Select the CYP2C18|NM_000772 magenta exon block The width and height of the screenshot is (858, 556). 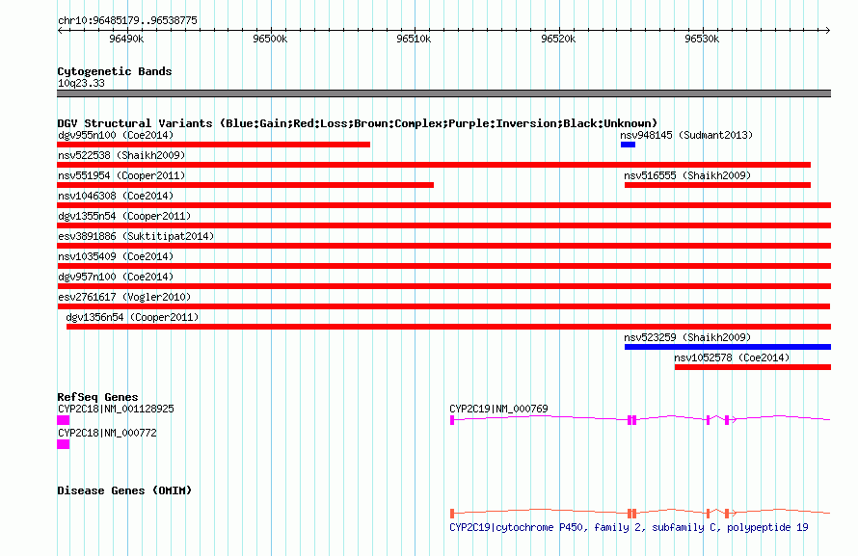click(x=63, y=444)
